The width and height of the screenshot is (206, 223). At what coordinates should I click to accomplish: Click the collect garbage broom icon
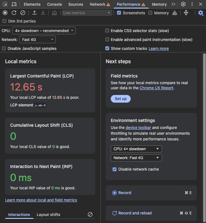(175, 13)
